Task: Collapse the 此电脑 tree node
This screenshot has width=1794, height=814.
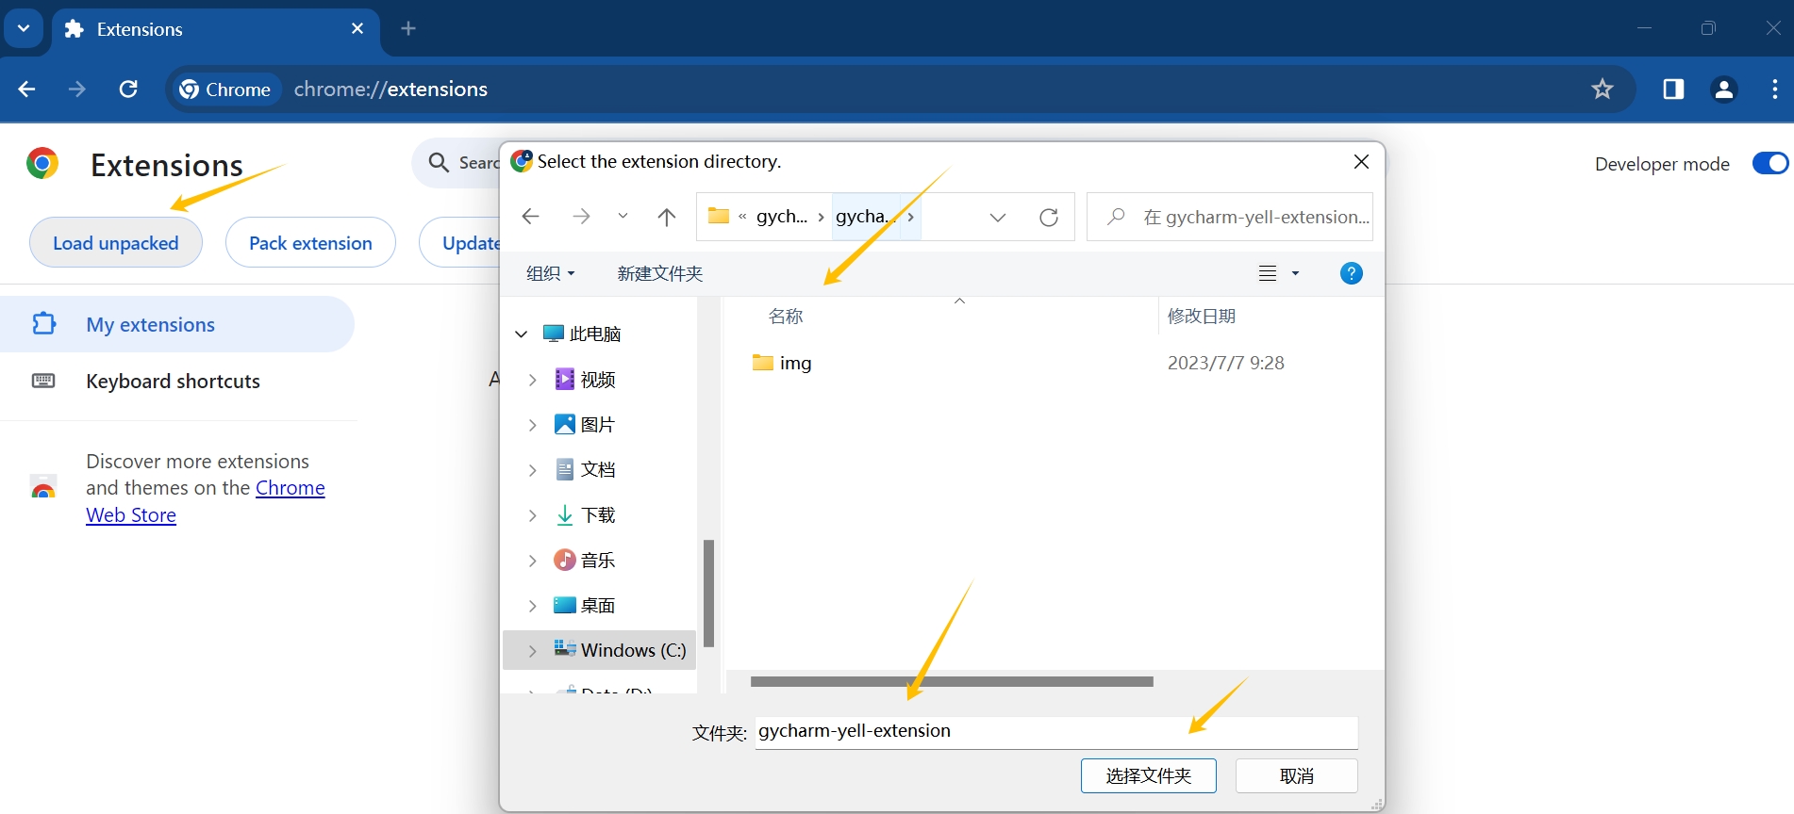Action: tap(521, 334)
